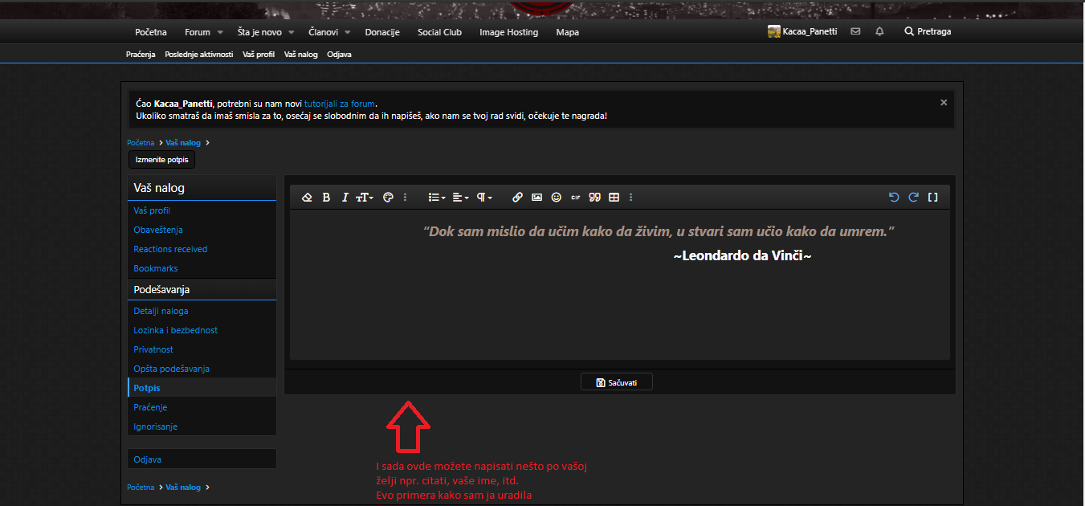Screen dimensions: 1085x506
Task: Click the Undo icon in the editor
Action: (894, 198)
